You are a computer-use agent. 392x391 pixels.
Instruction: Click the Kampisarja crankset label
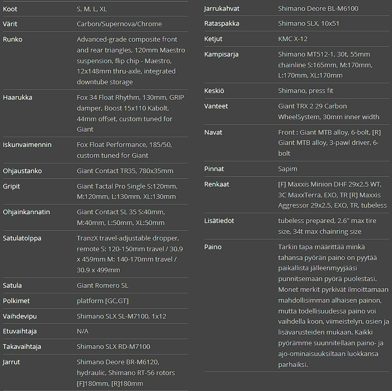[x=221, y=54]
